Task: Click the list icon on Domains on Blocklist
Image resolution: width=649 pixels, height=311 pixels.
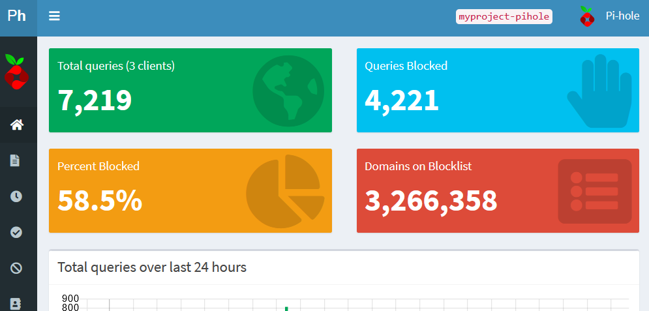Action: (x=595, y=192)
